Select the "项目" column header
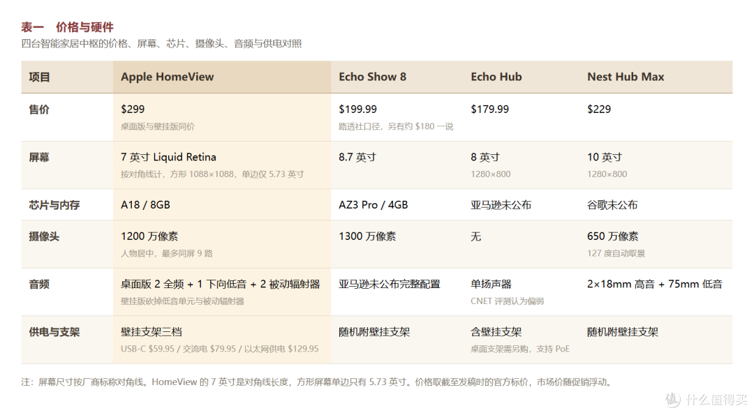Screen dimensions: 754x415 point(39,77)
